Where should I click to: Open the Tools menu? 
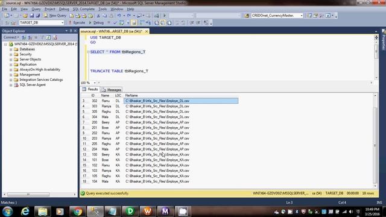[103, 9]
